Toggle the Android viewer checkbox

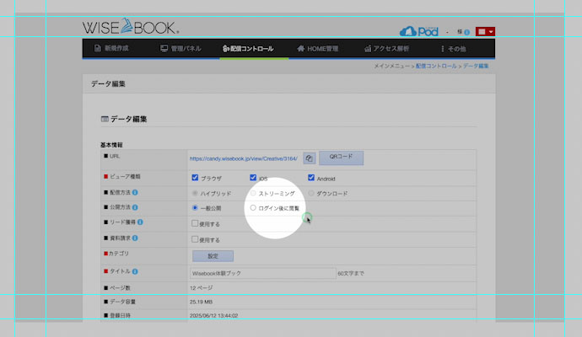311,178
